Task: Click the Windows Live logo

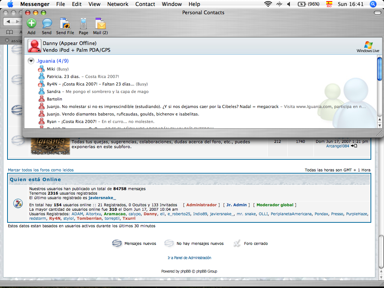Action: 368,47
